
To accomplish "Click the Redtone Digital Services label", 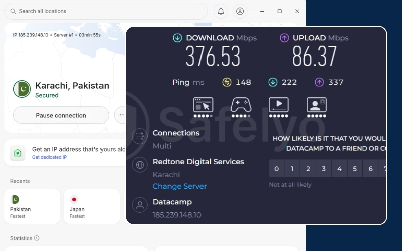I will [198, 162].
